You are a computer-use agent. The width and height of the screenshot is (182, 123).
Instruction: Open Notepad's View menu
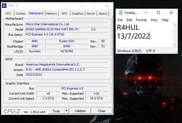(x=154, y=20)
